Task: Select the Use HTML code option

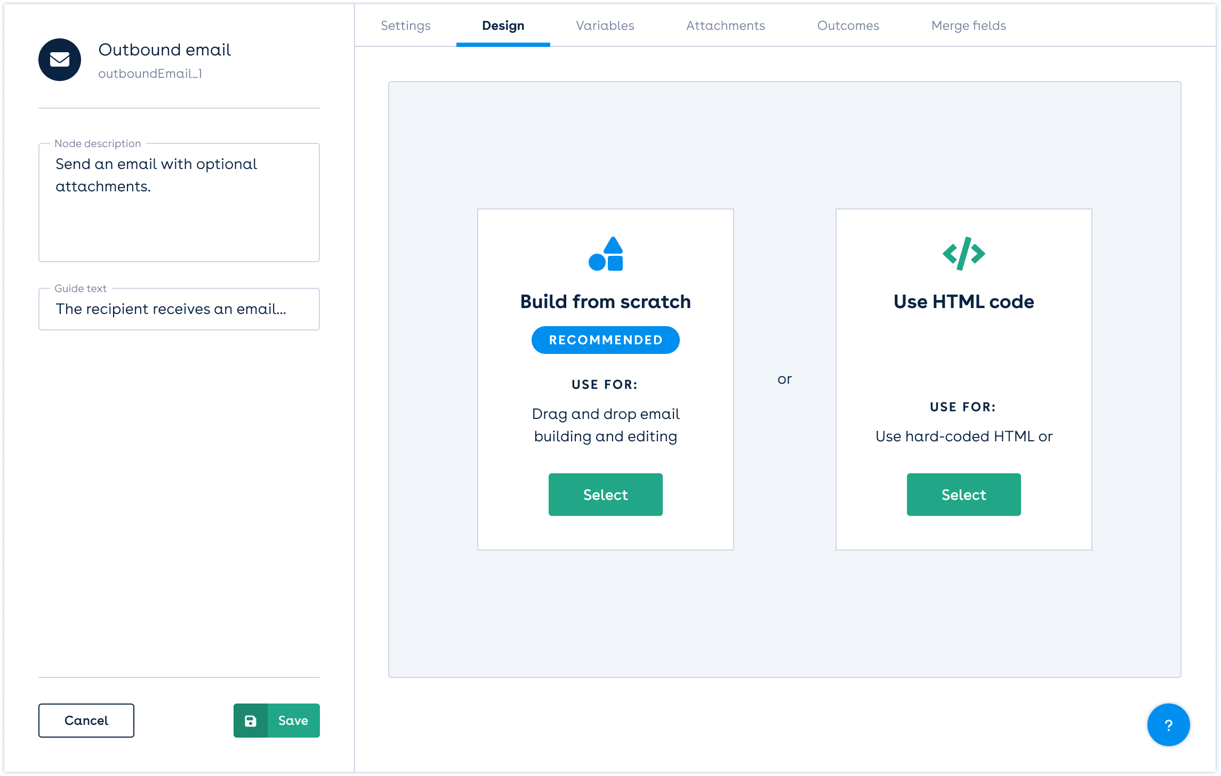Action: (x=963, y=495)
